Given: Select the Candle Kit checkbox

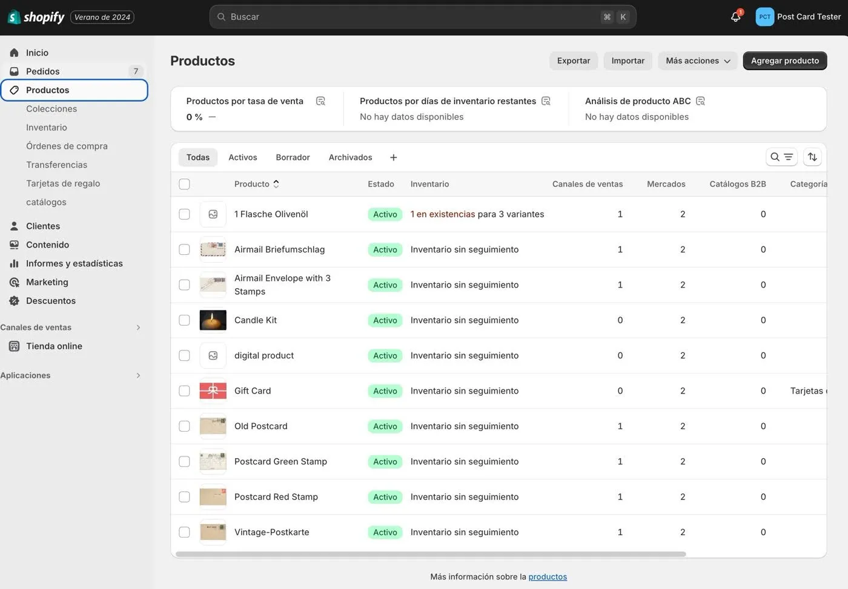Looking at the screenshot, I should 185,320.
